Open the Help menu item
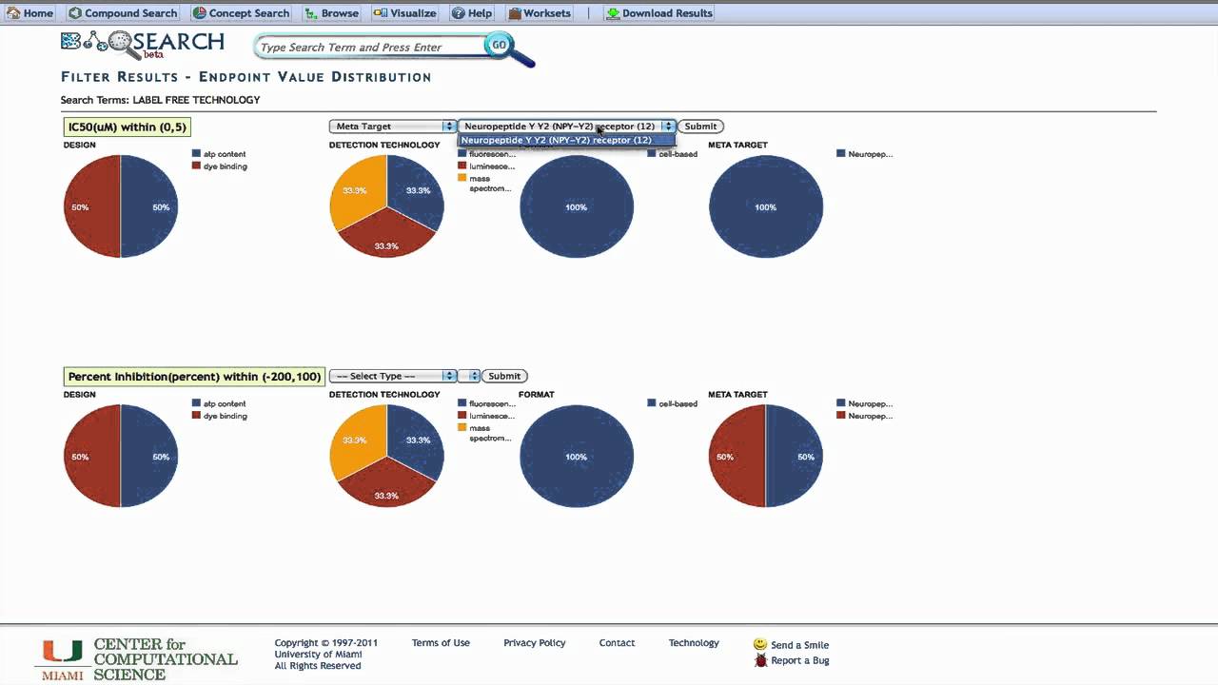This screenshot has height=685, width=1218. pos(472,13)
